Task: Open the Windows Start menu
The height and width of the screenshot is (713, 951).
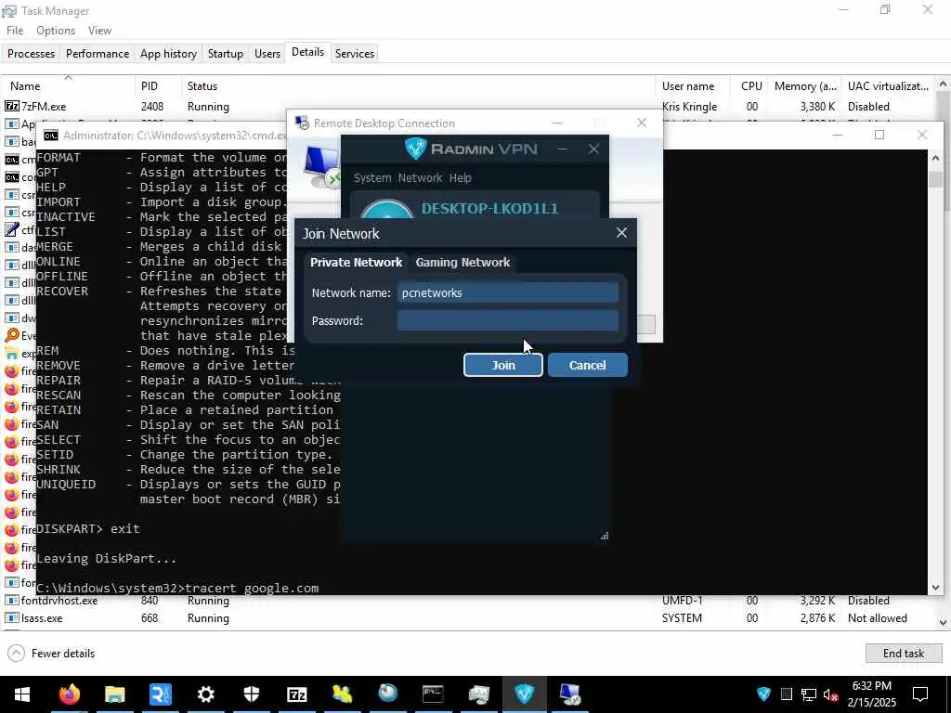Action: pos(22,694)
